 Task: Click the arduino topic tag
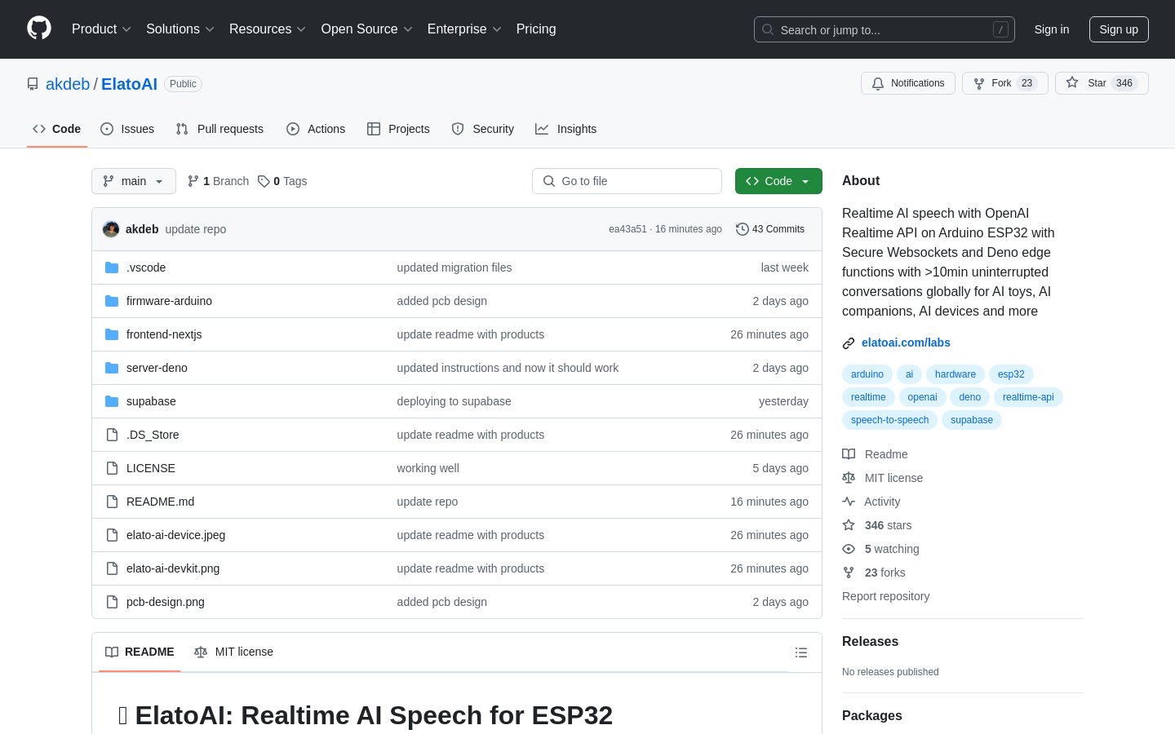867,374
